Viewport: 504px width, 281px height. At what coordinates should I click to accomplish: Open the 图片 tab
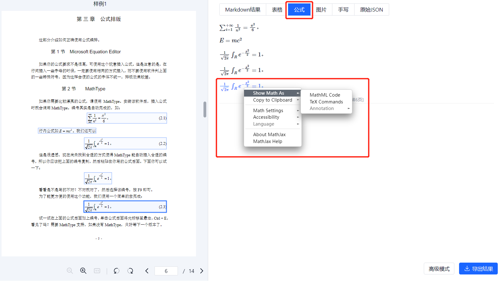322,9
